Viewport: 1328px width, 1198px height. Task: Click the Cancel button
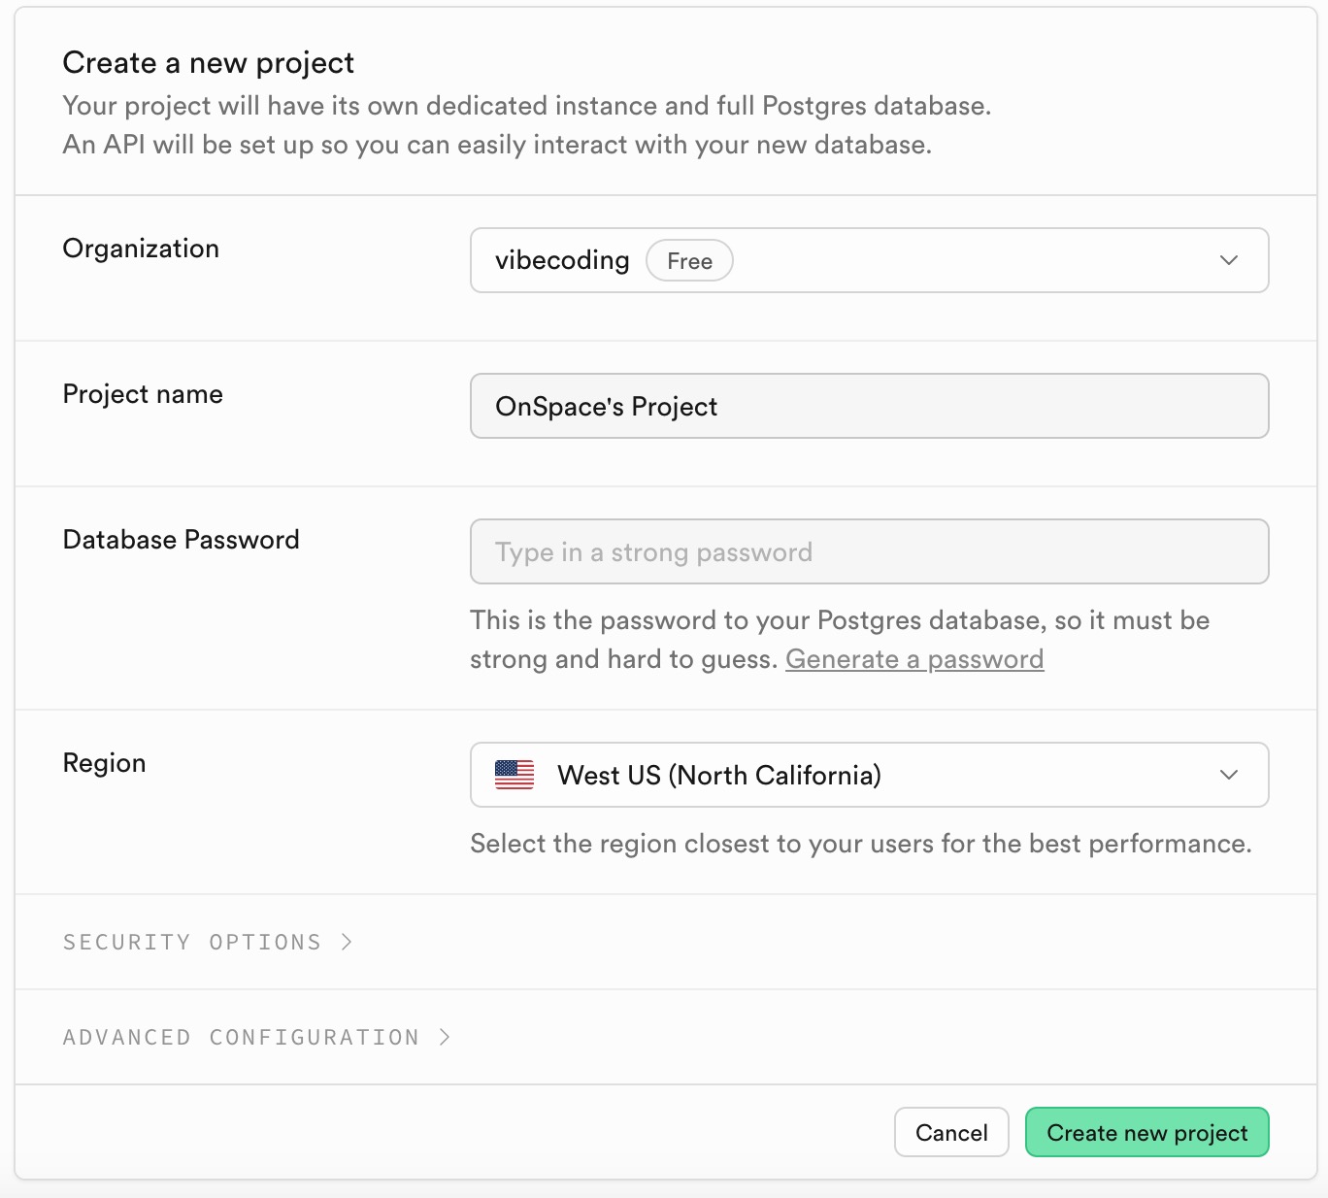click(x=951, y=1132)
